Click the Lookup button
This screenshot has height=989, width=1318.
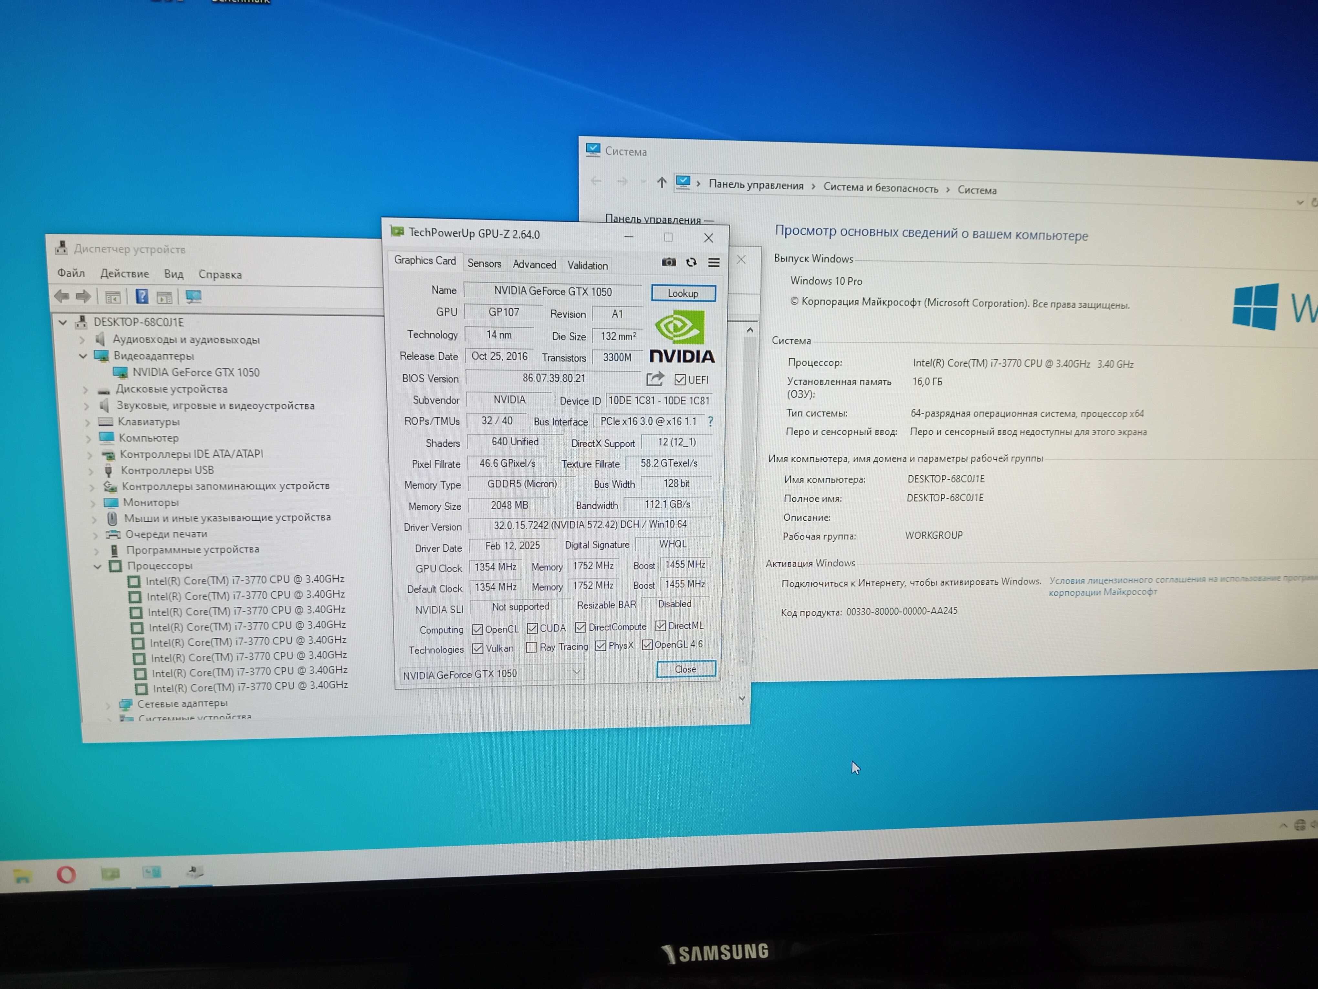(684, 293)
